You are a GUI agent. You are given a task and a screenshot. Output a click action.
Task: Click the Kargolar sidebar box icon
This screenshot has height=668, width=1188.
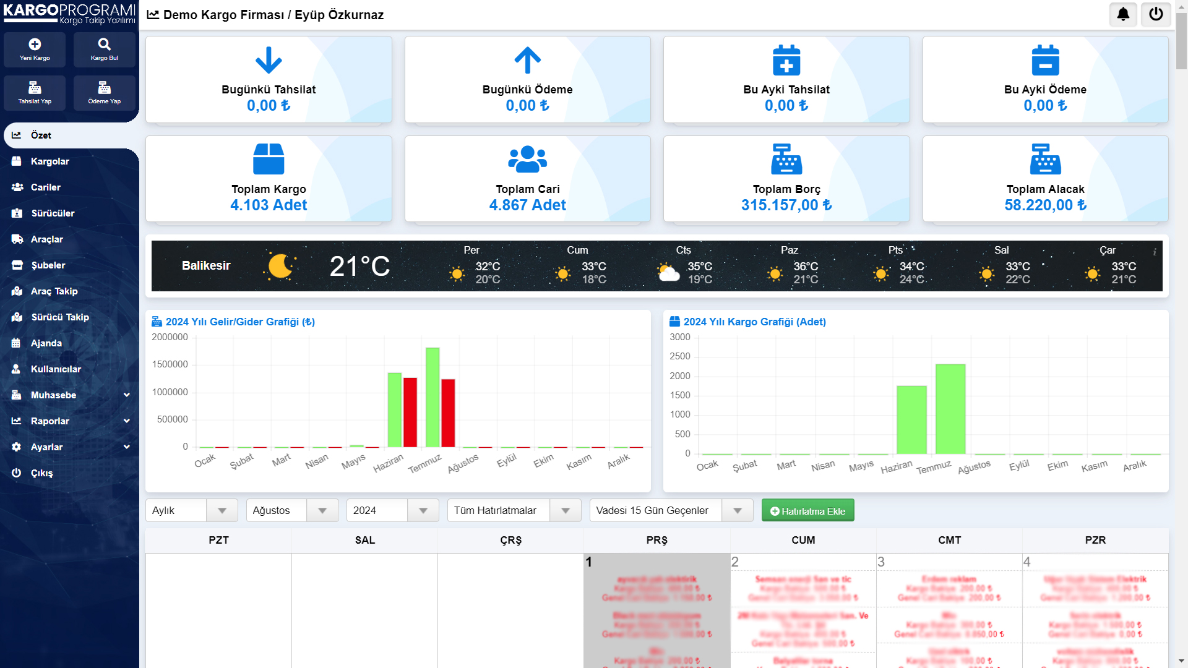click(17, 161)
